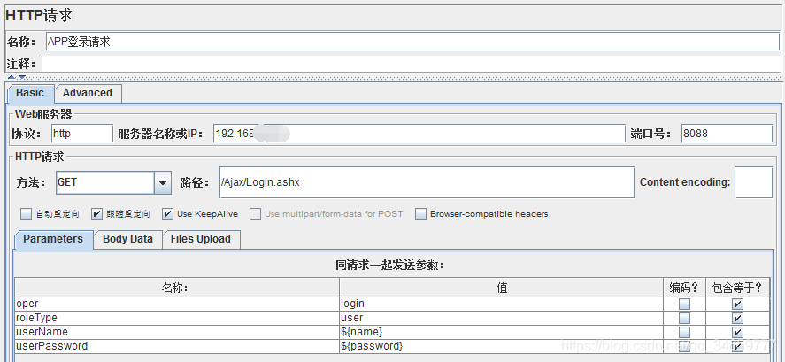This screenshot has height=362, width=785.
Task: Click the login value cell
Action: [502, 304]
